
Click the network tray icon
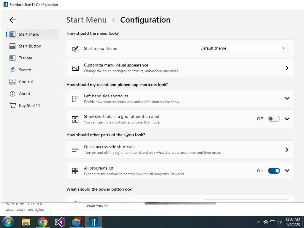273,222
